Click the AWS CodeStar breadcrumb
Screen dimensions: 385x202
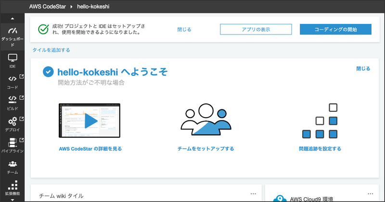coord(48,7)
